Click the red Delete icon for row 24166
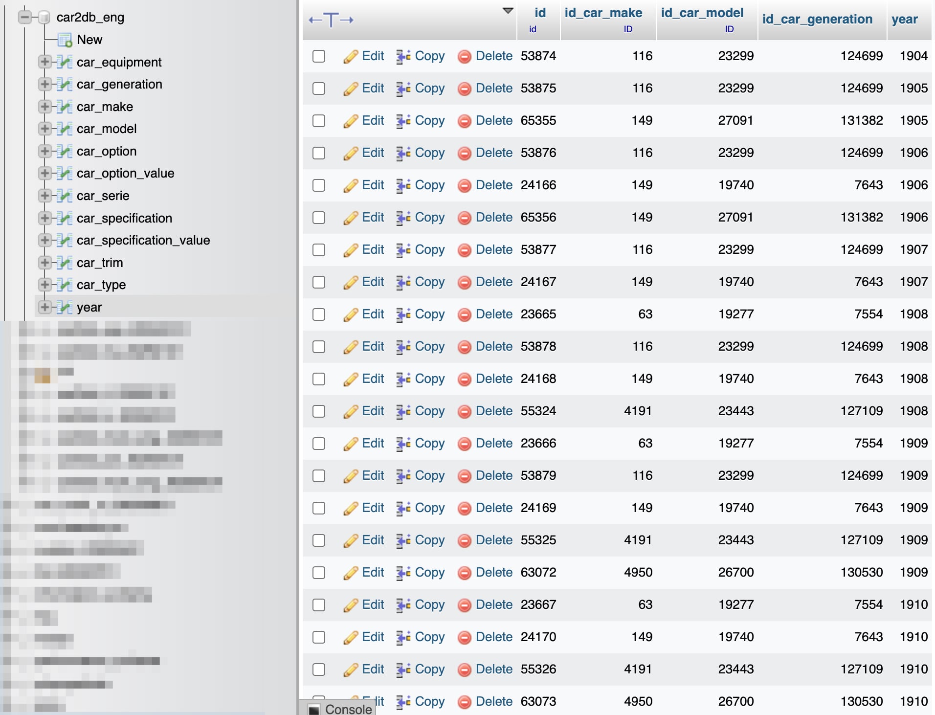The height and width of the screenshot is (715, 935). (x=464, y=185)
